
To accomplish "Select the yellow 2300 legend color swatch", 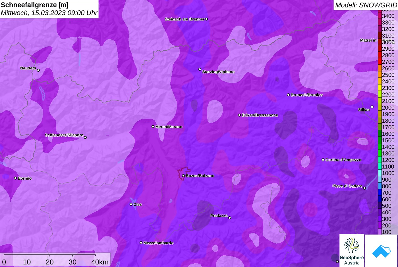I will (380, 88).
